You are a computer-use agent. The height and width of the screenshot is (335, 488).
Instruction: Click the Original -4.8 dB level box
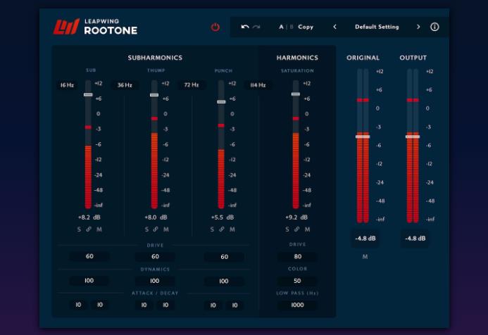click(x=365, y=239)
